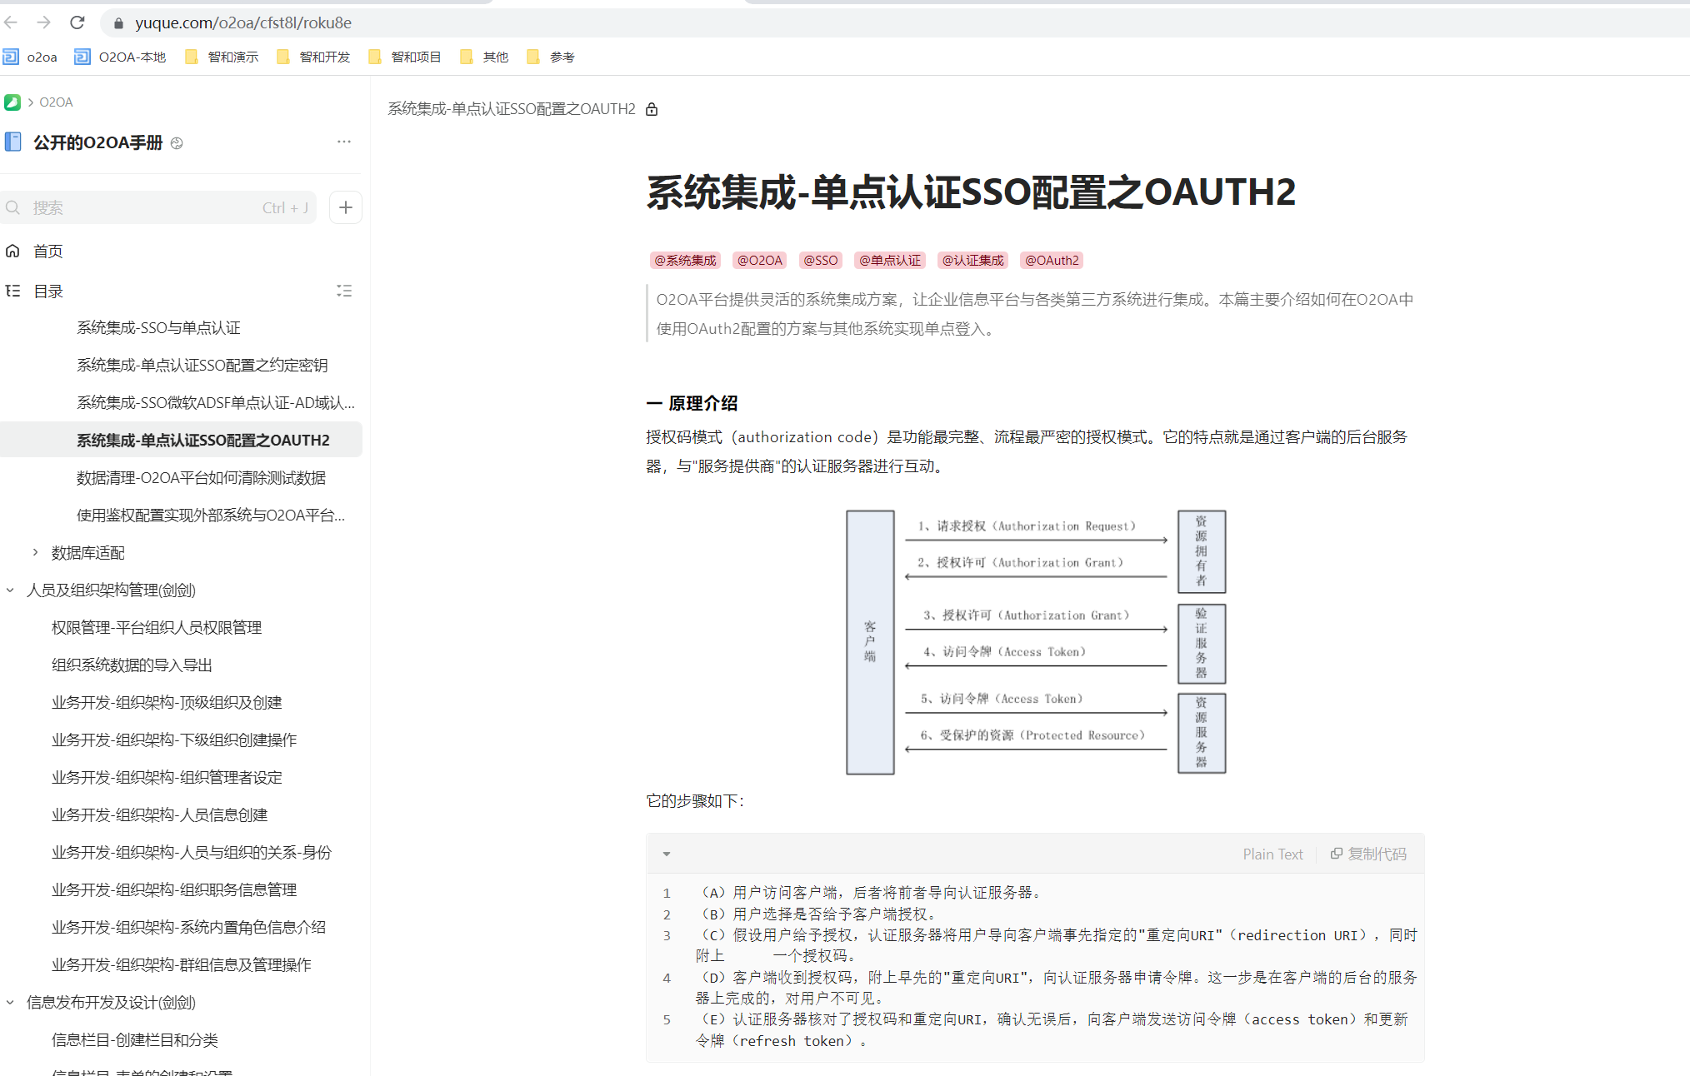1690x1076 pixels.
Task: Click the plus button next to search
Action: [346, 207]
